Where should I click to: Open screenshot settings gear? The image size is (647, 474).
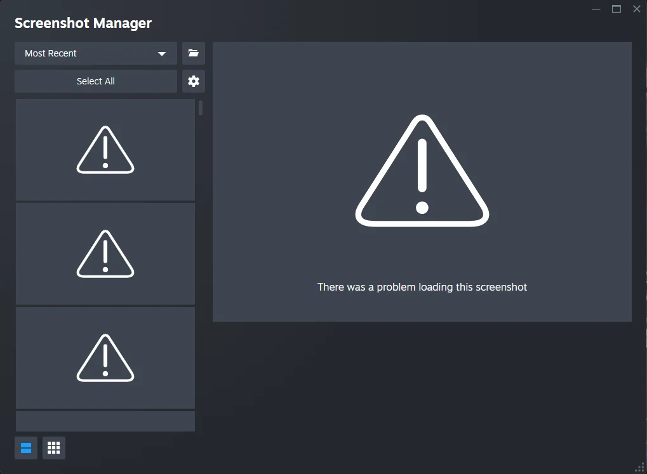pos(193,81)
